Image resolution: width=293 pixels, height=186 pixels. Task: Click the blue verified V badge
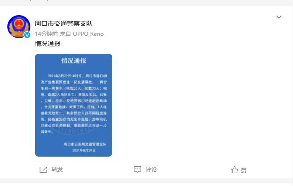click(x=27, y=35)
